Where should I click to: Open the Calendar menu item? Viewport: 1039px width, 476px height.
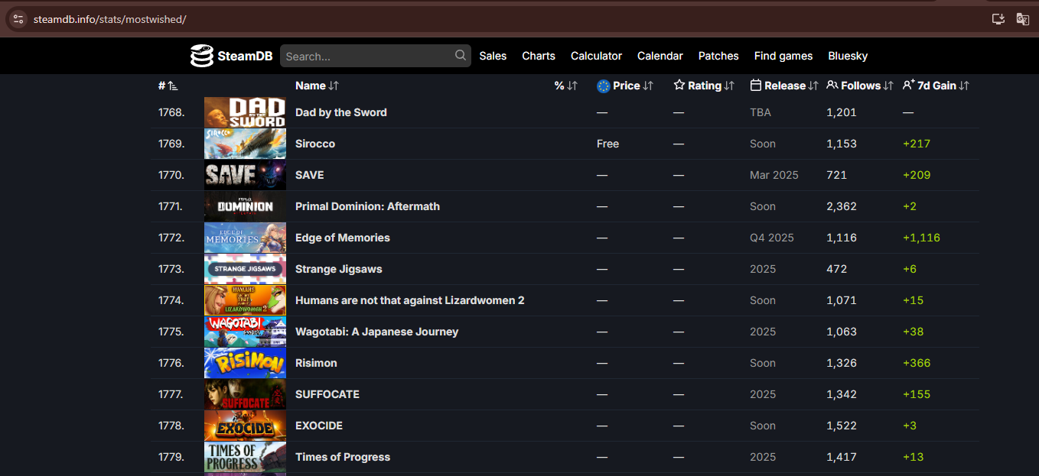[660, 56]
